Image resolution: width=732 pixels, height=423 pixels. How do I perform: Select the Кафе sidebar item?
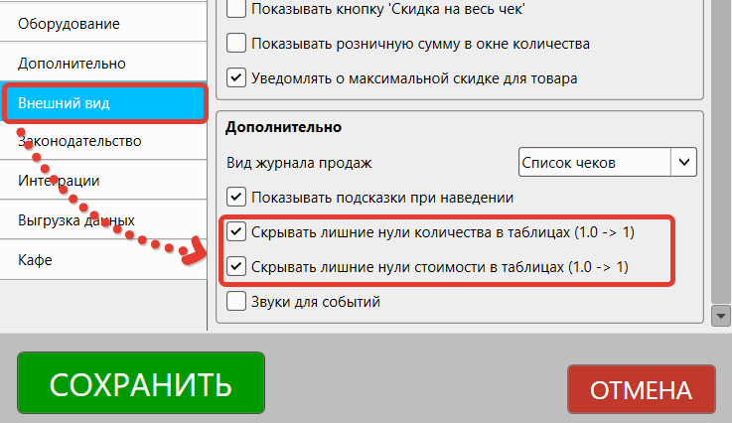tap(35, 259)
